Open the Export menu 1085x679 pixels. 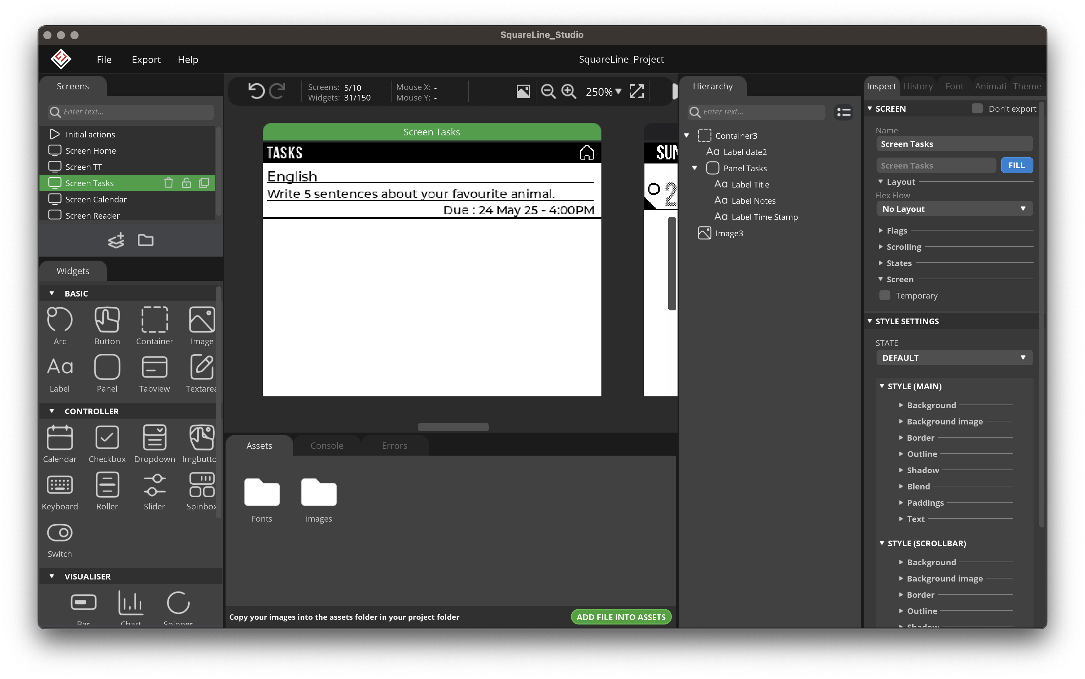(146, 60)
